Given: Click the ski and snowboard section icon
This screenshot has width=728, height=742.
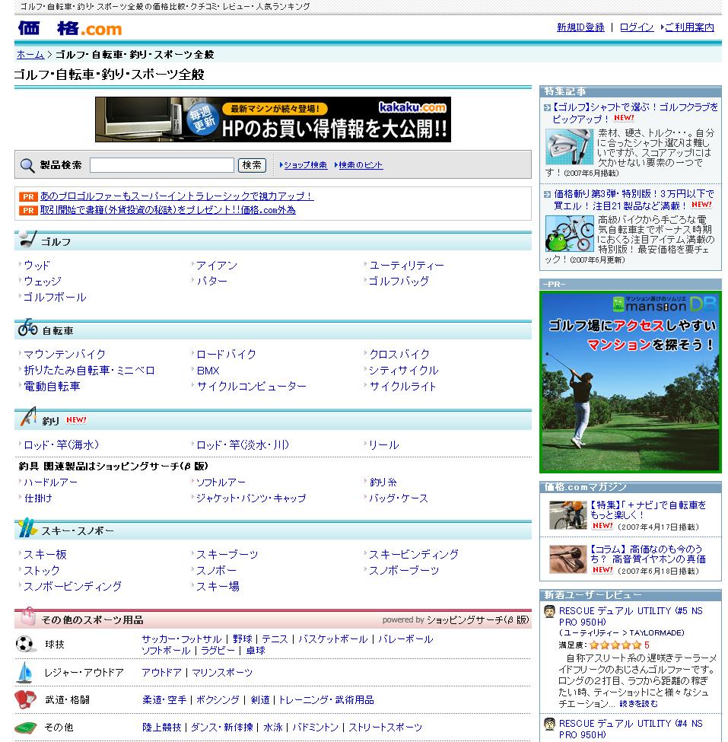Looking at the screenshot, I should click(27, 528).
